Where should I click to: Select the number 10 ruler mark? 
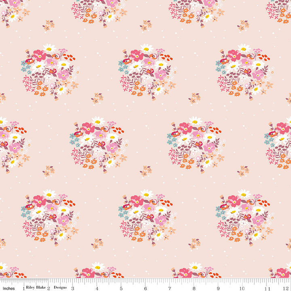point(242,288)
